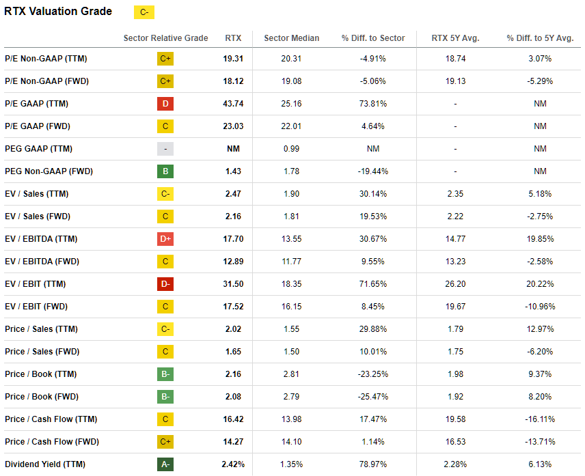Click the Sector Relative Grade column header
The height and width of the screenshot is (476, 585).
click(x=165, y=38)
